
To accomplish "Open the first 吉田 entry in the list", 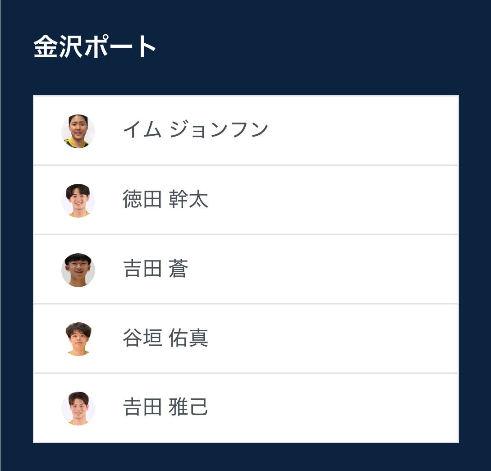I will click(155, 269).
